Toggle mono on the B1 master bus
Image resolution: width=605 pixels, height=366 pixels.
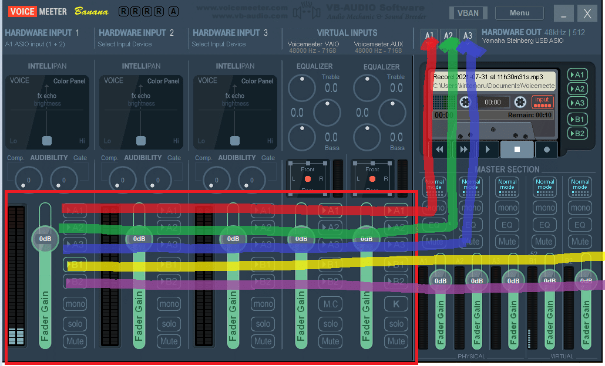[x=545, y=208]
